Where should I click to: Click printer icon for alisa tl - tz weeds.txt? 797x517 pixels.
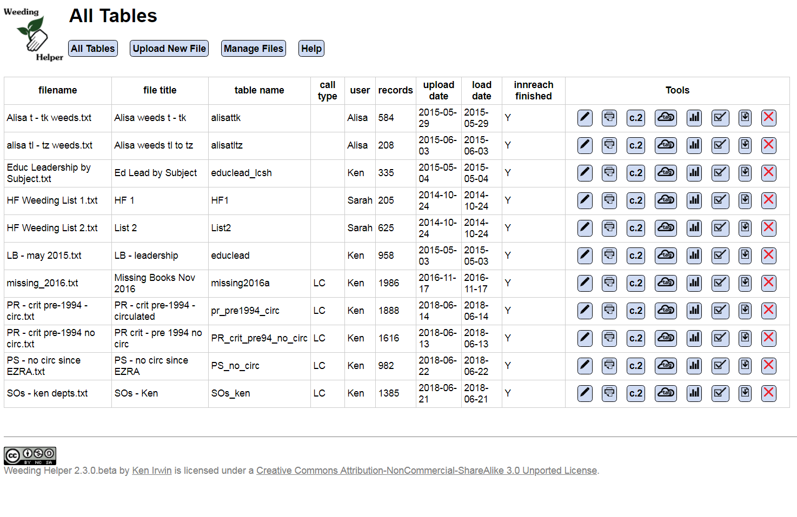click(x=609, y=145)
